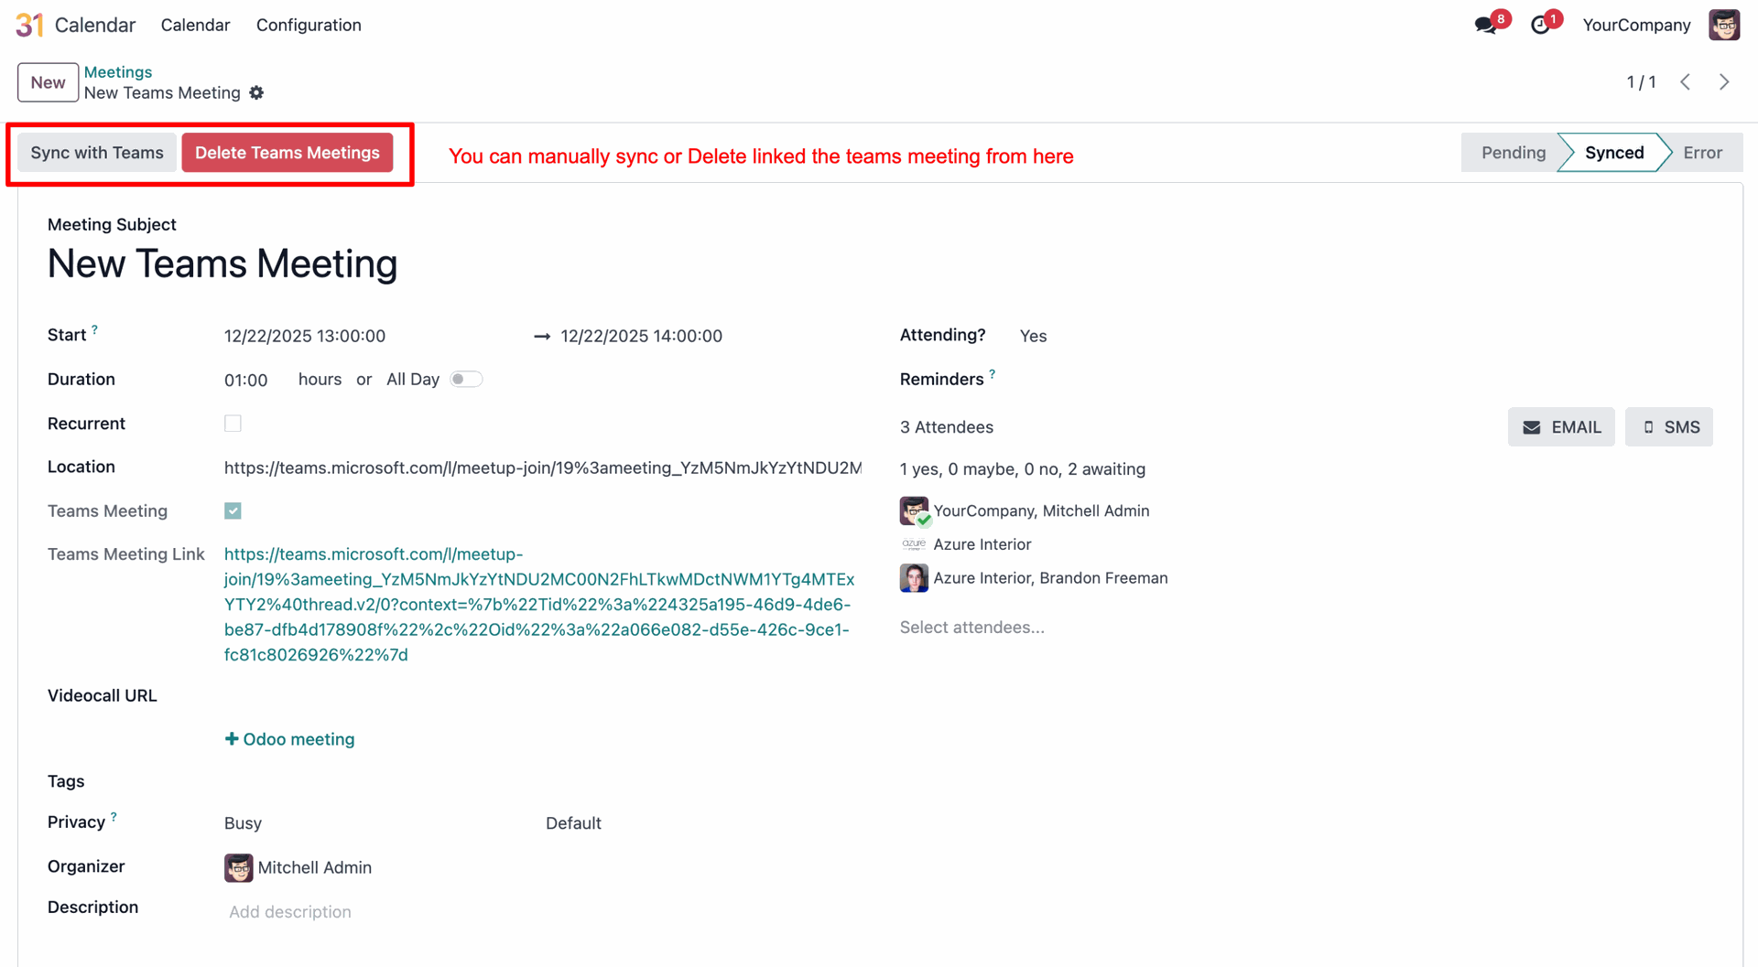
Task: Click Brandon Freeman attendee avatar
Action: [914, 578]
